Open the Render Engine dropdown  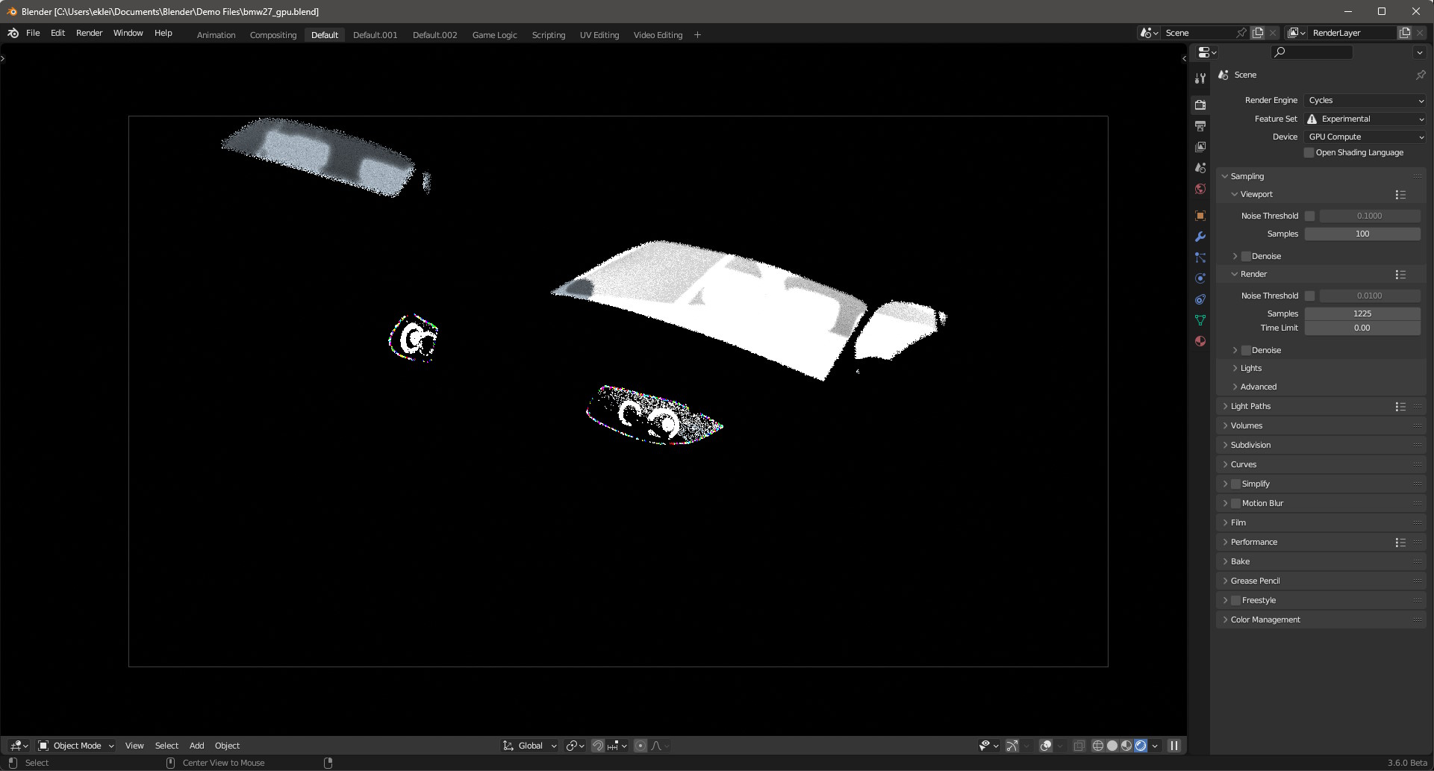(1365, 99)
